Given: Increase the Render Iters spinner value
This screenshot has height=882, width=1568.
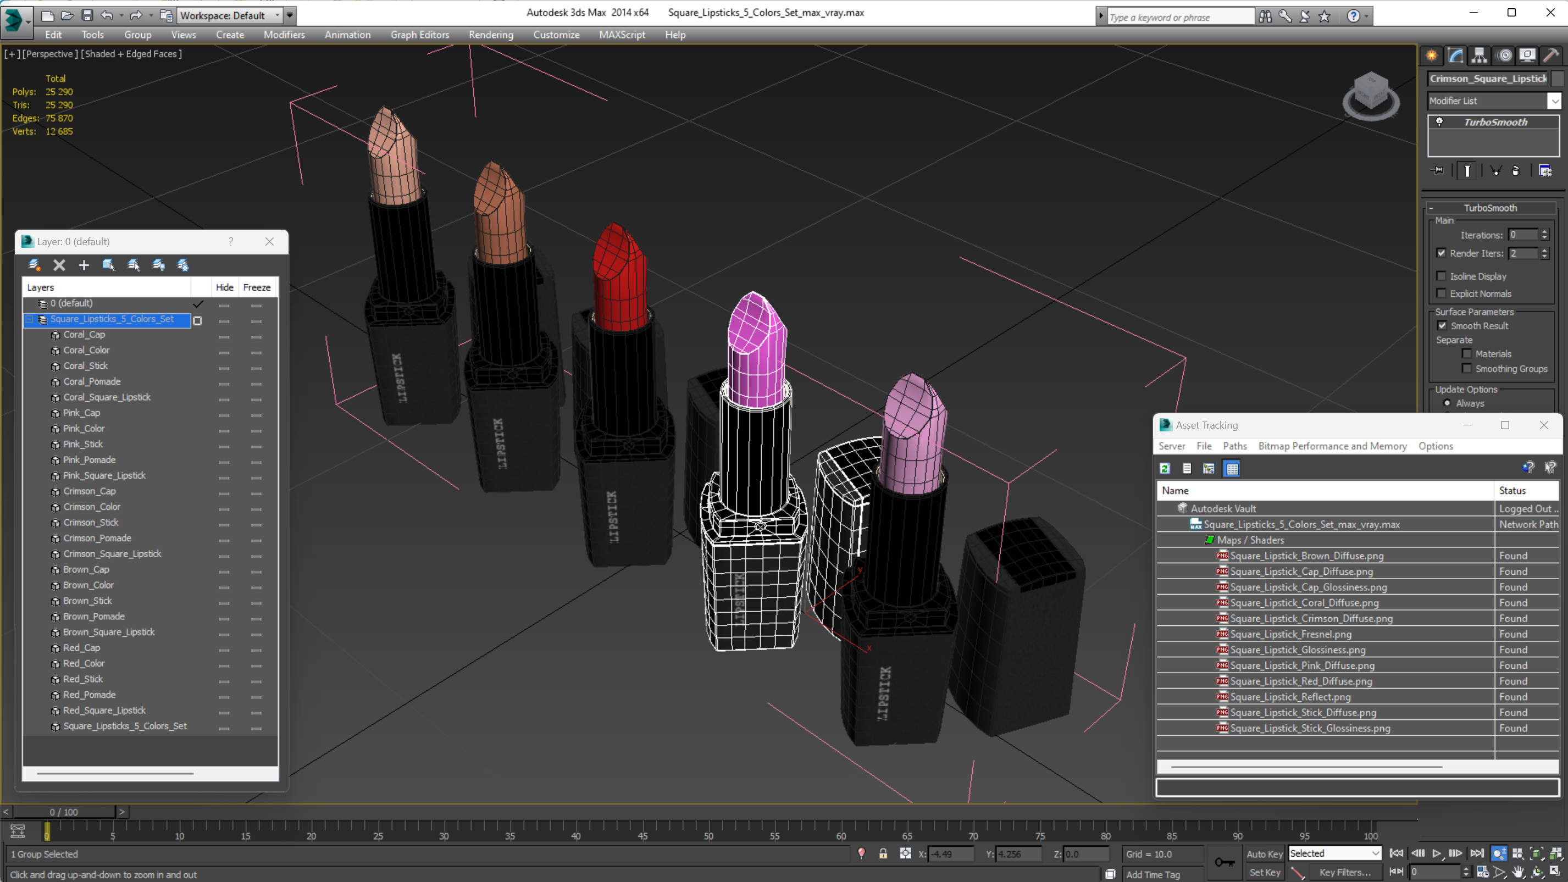Looking at the screenshot, I should pos(1544,250).
